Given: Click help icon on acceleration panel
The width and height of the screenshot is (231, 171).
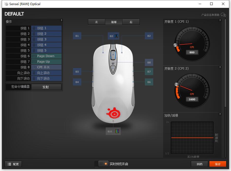Looking at the screenshot, I should click(x=220, y=114).
